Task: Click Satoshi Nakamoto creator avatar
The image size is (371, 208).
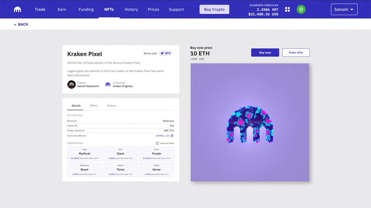Action: tap(71, 84)
